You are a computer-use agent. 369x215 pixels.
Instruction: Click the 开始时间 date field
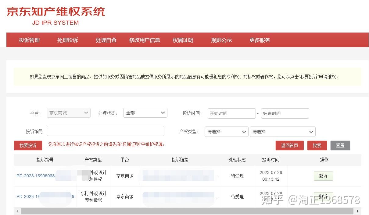click(232, 113)
